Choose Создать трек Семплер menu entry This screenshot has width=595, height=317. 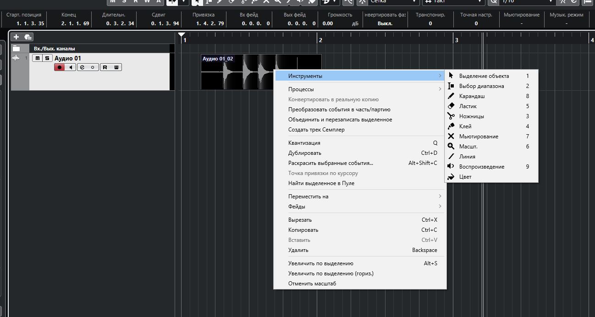tap(316, 130)
